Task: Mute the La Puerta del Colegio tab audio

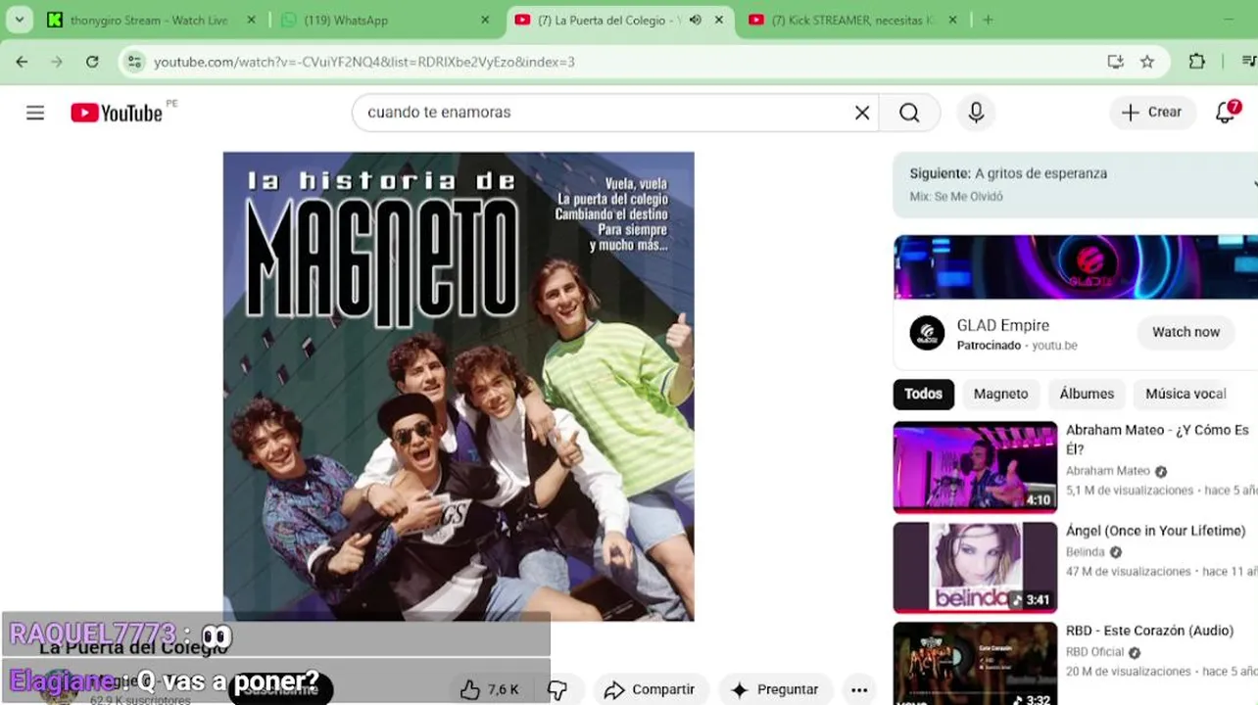Action: (x=695, y=20)
